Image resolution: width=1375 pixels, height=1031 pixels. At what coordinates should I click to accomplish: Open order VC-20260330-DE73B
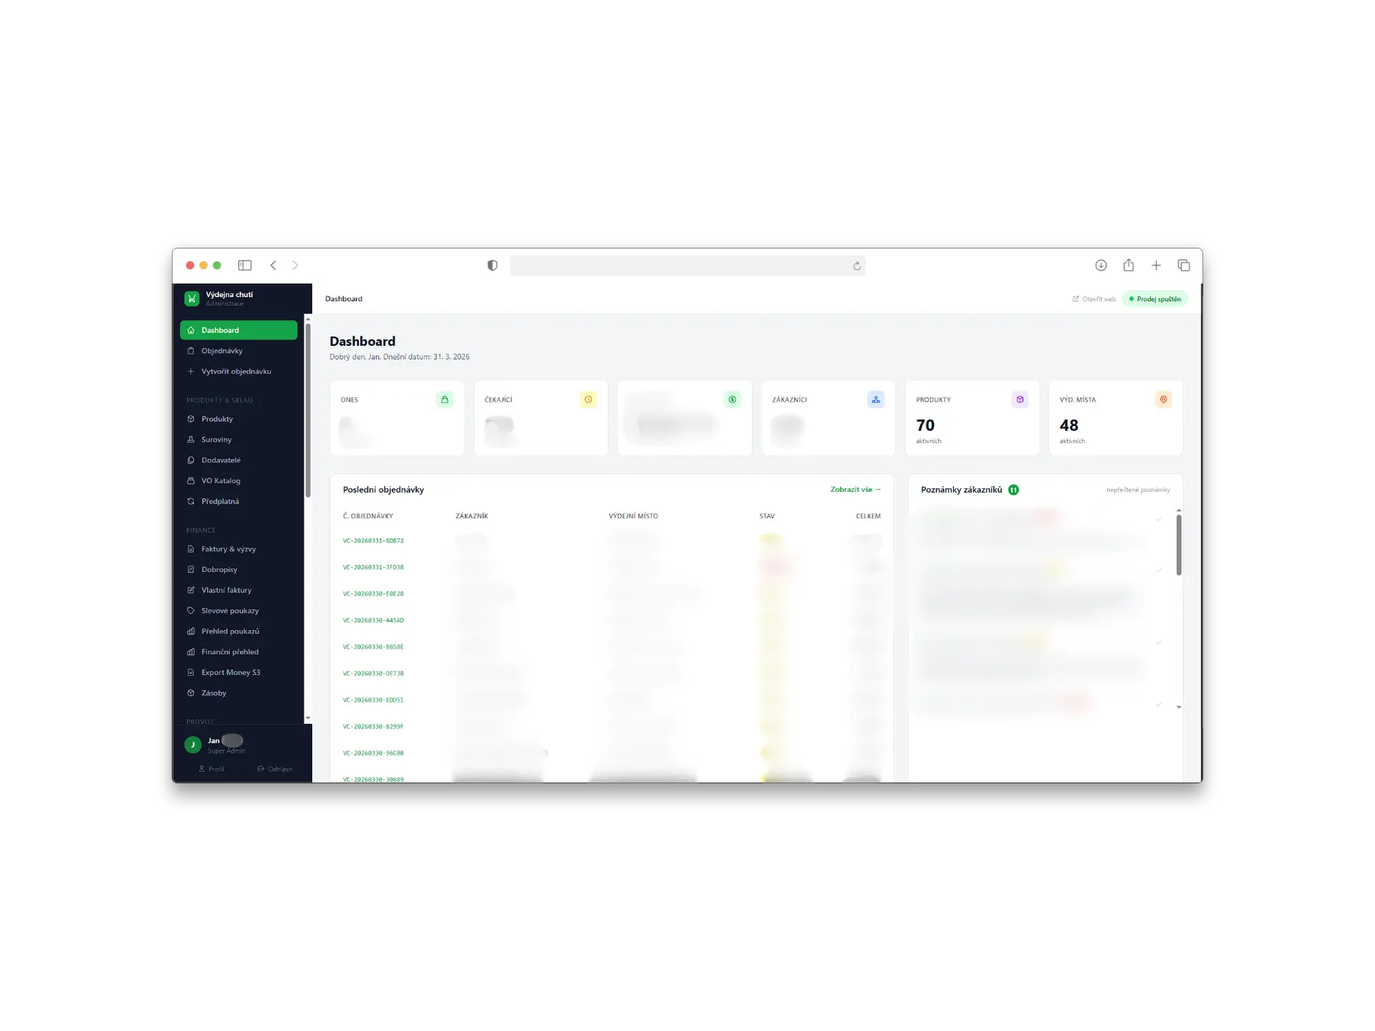[x=373, y=674]
